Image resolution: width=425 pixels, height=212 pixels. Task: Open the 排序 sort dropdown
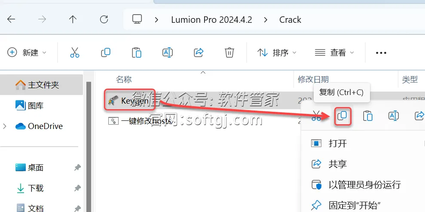coord(277,52)
